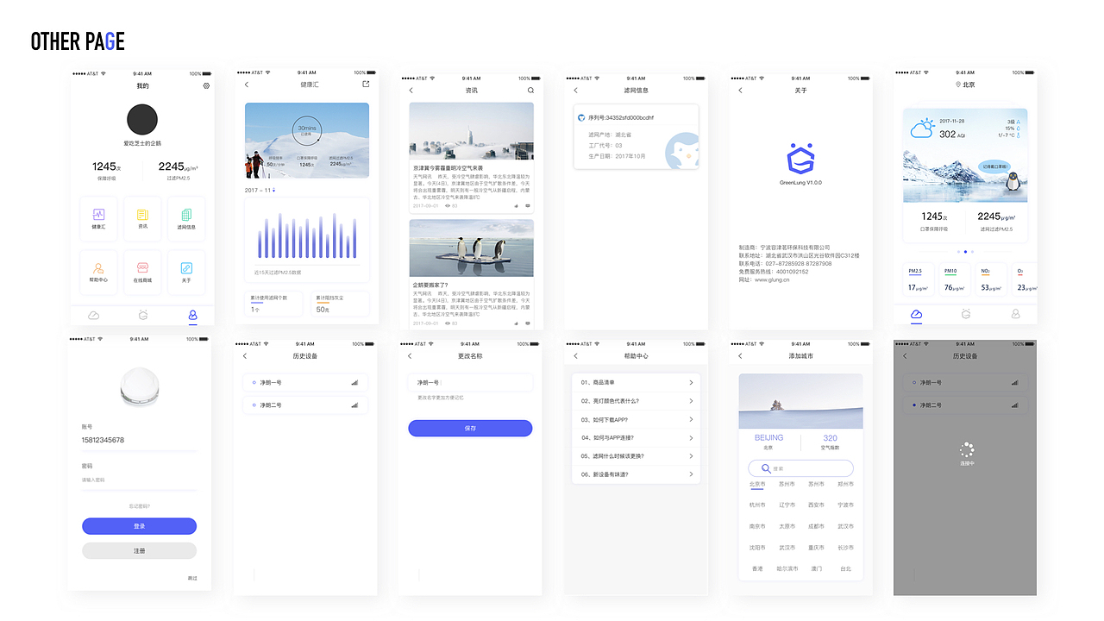Open 2017-11 month dropdown on 健康汇

pos(260,190)
